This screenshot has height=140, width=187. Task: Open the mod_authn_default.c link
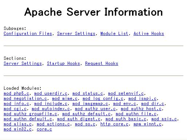pos(28,119)
